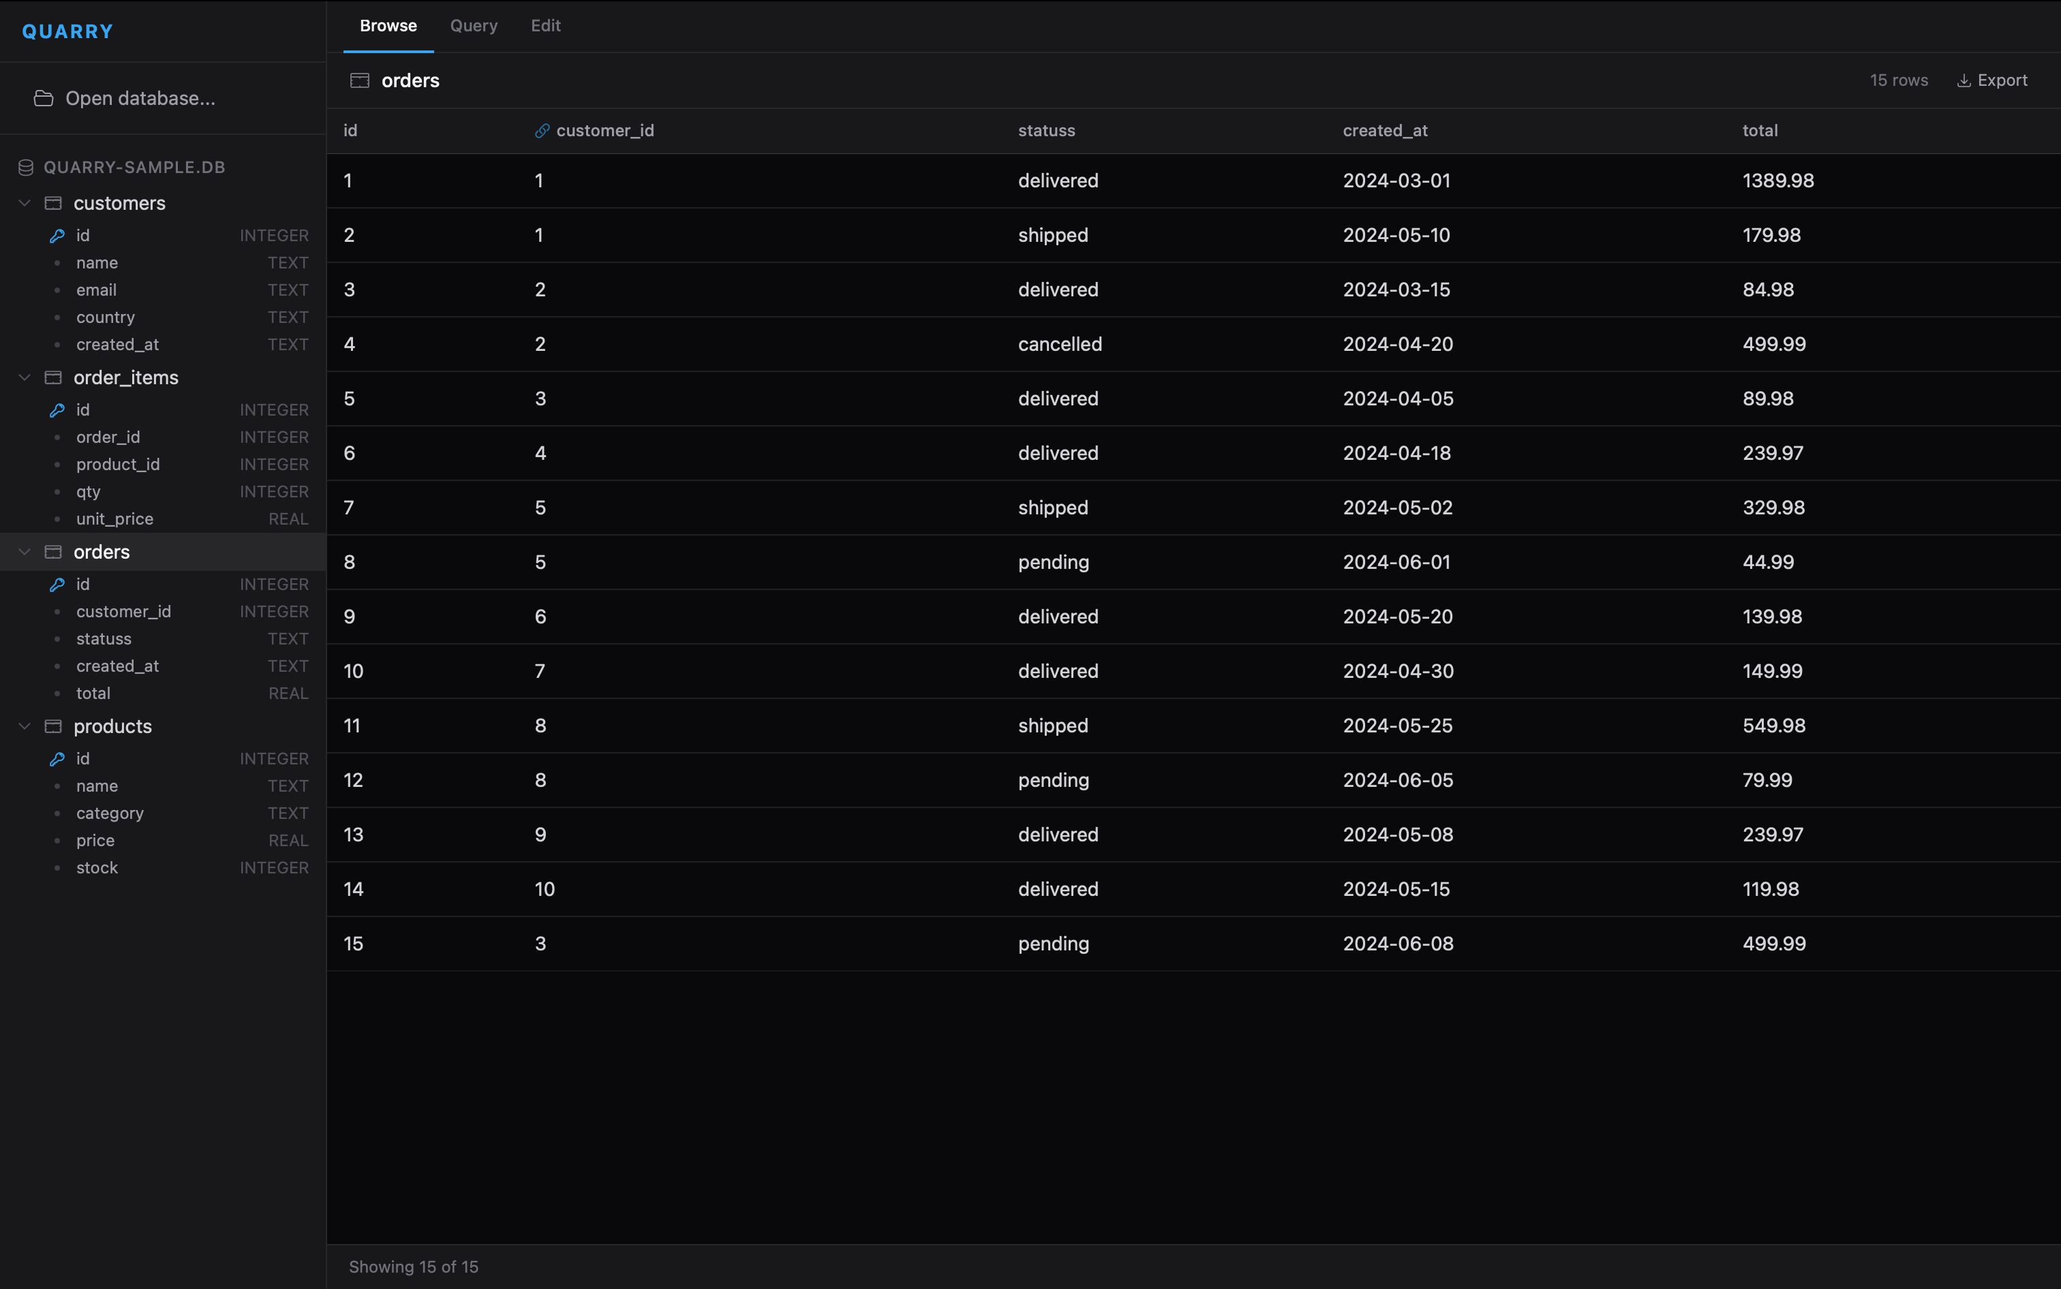Collapse the products table chevron
Screen dimensions: 2061x1289
(x=25, y=726)
